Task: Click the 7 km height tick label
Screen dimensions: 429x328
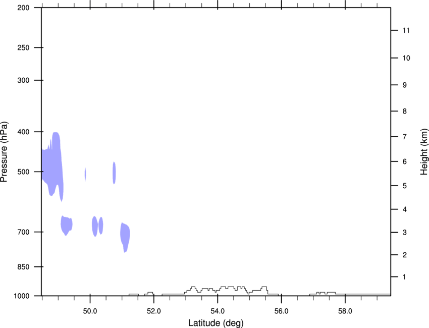Action: pyautogui.click(x=404, y=137)
